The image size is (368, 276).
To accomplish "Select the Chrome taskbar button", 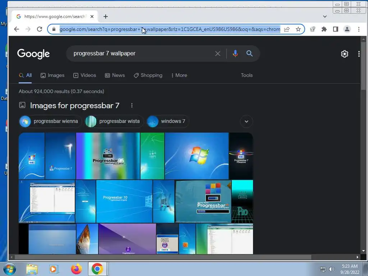I will tap(97, 269).
